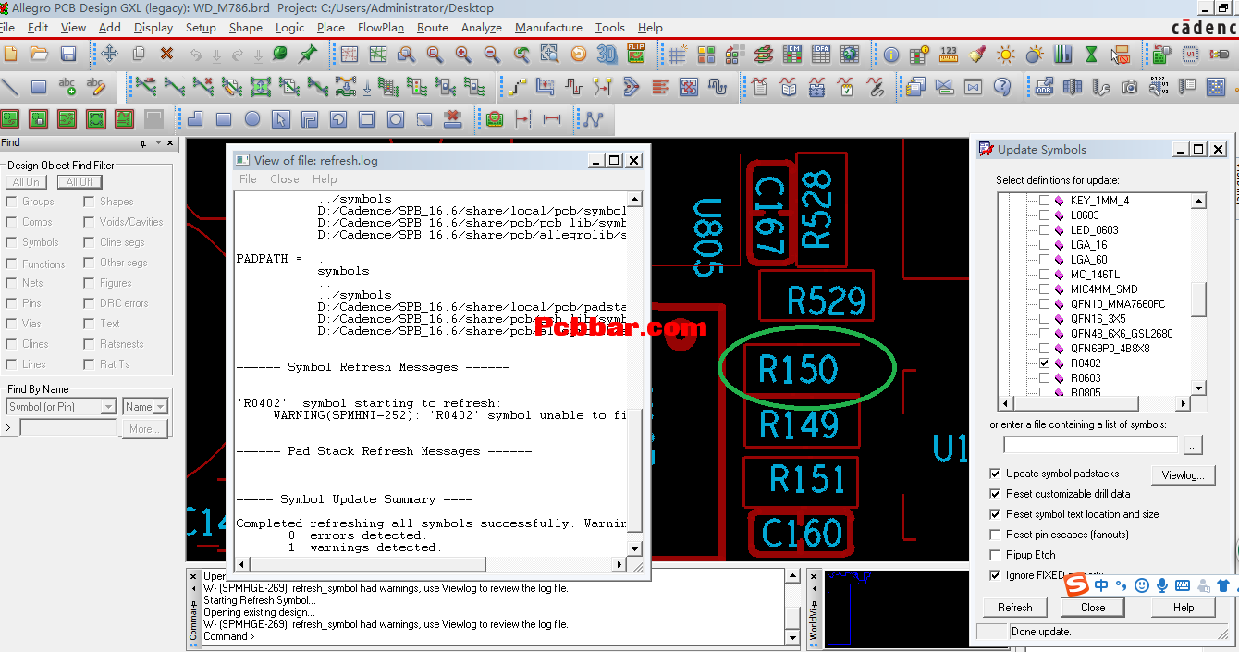The image size is (1239, 652).
Task: Click the Dehighlight brush icon
Action: click(977, 55)
